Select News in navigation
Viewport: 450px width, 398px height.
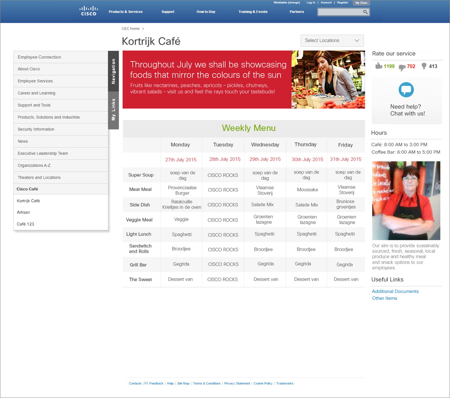tap(61, 141)
